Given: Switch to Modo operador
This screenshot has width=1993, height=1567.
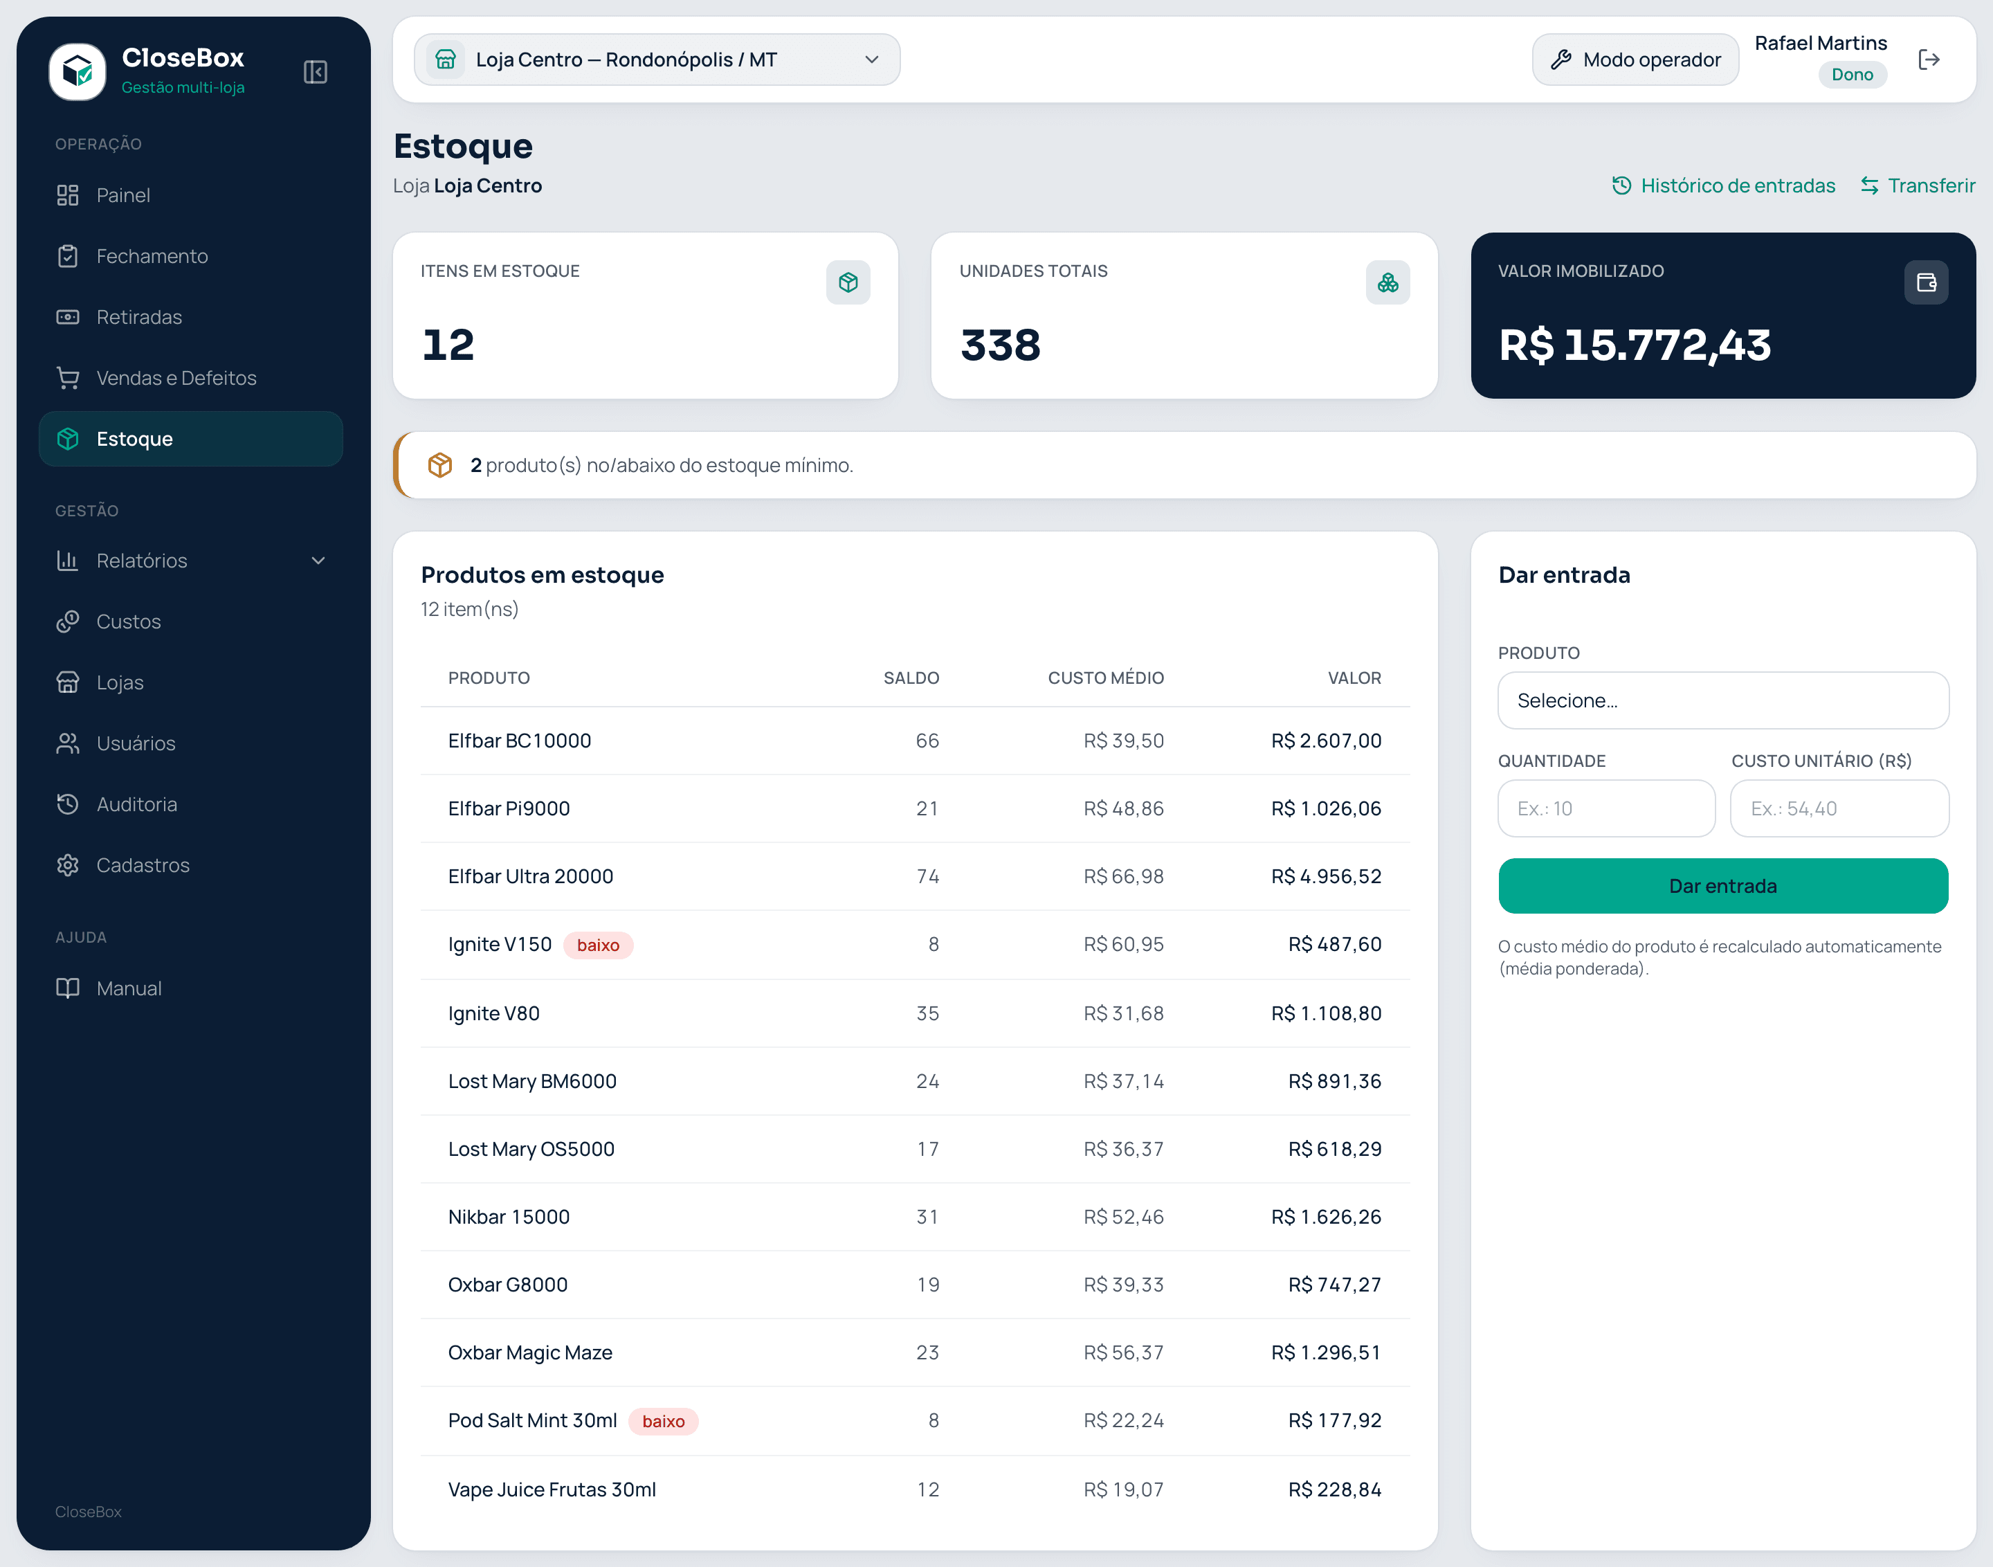Looking at the screenshot, I should coord(1635,60).
